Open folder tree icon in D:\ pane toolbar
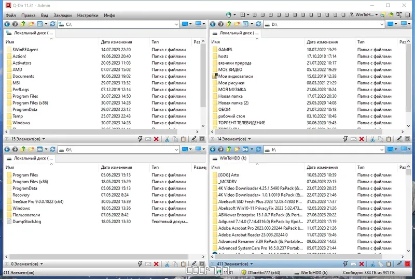The height and width of the screenshot is (279, 415). point(237,24)
